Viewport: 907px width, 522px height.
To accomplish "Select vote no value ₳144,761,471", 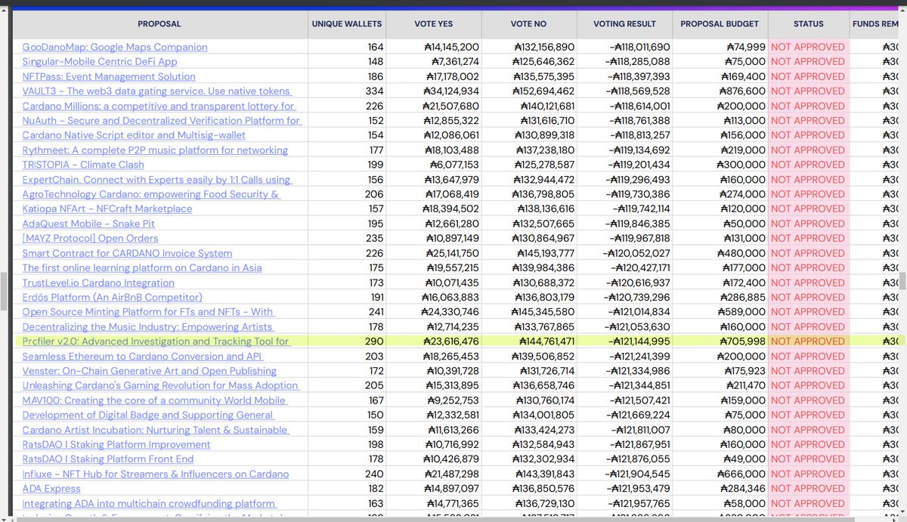I will 543,341.
